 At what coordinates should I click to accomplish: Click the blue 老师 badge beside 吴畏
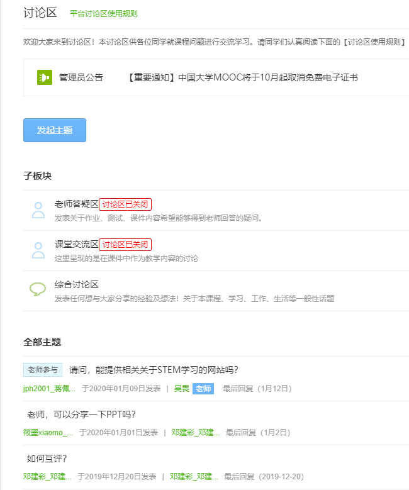203,389
